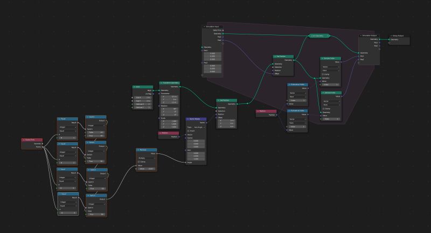Click the Grid Vertices Y field

[x=143, y=108]
